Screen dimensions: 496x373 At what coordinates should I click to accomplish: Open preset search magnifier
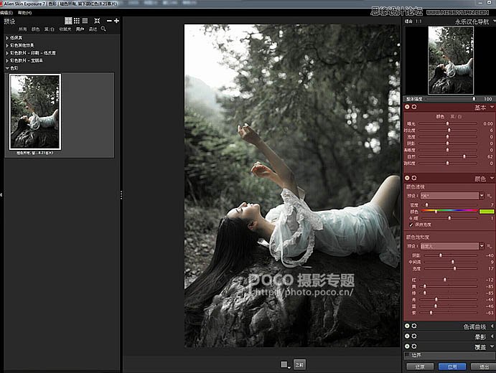(x=103, y=29)
